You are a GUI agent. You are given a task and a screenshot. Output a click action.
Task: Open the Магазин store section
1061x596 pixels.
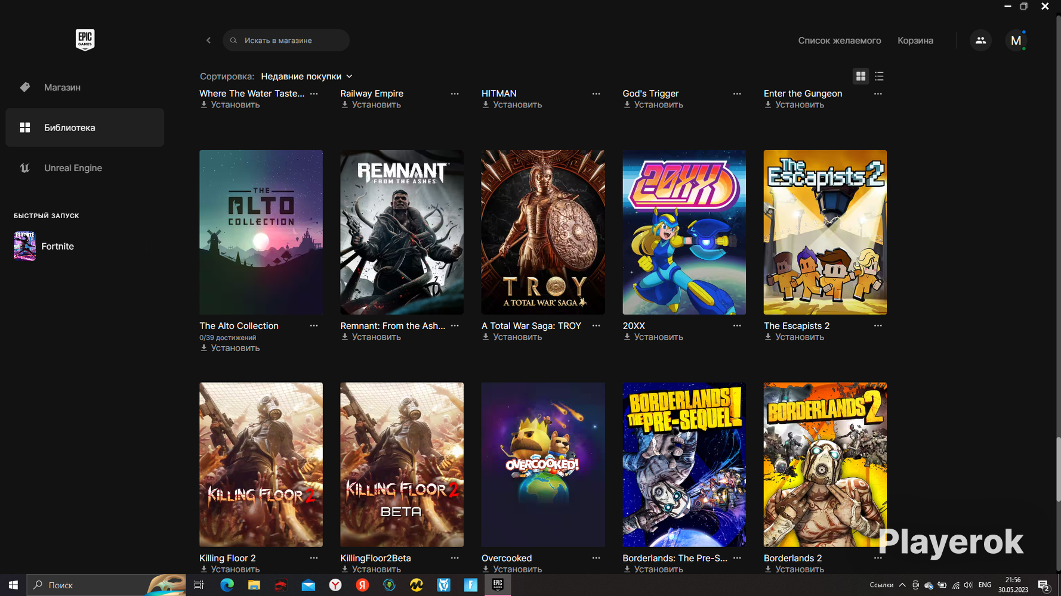pos(85,88)
